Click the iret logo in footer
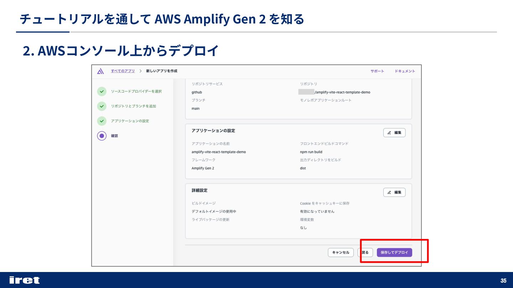 (25, 280)
